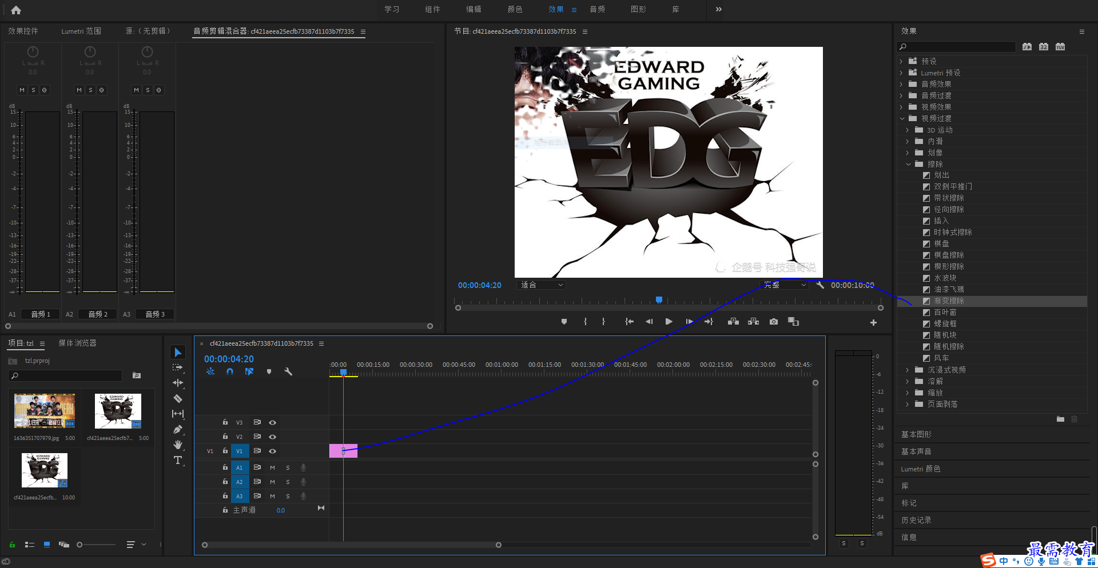1098x568 pixels.
Task: Open the button editor plus icon
Action: (x=873, y=323)
